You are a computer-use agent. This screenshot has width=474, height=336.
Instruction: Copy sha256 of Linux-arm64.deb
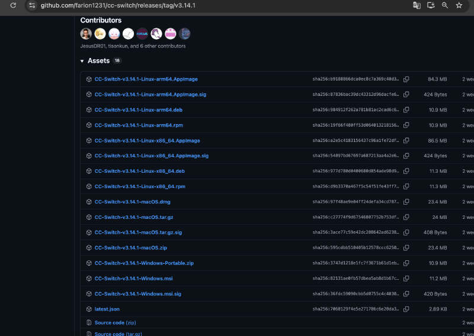click(406, 110)
